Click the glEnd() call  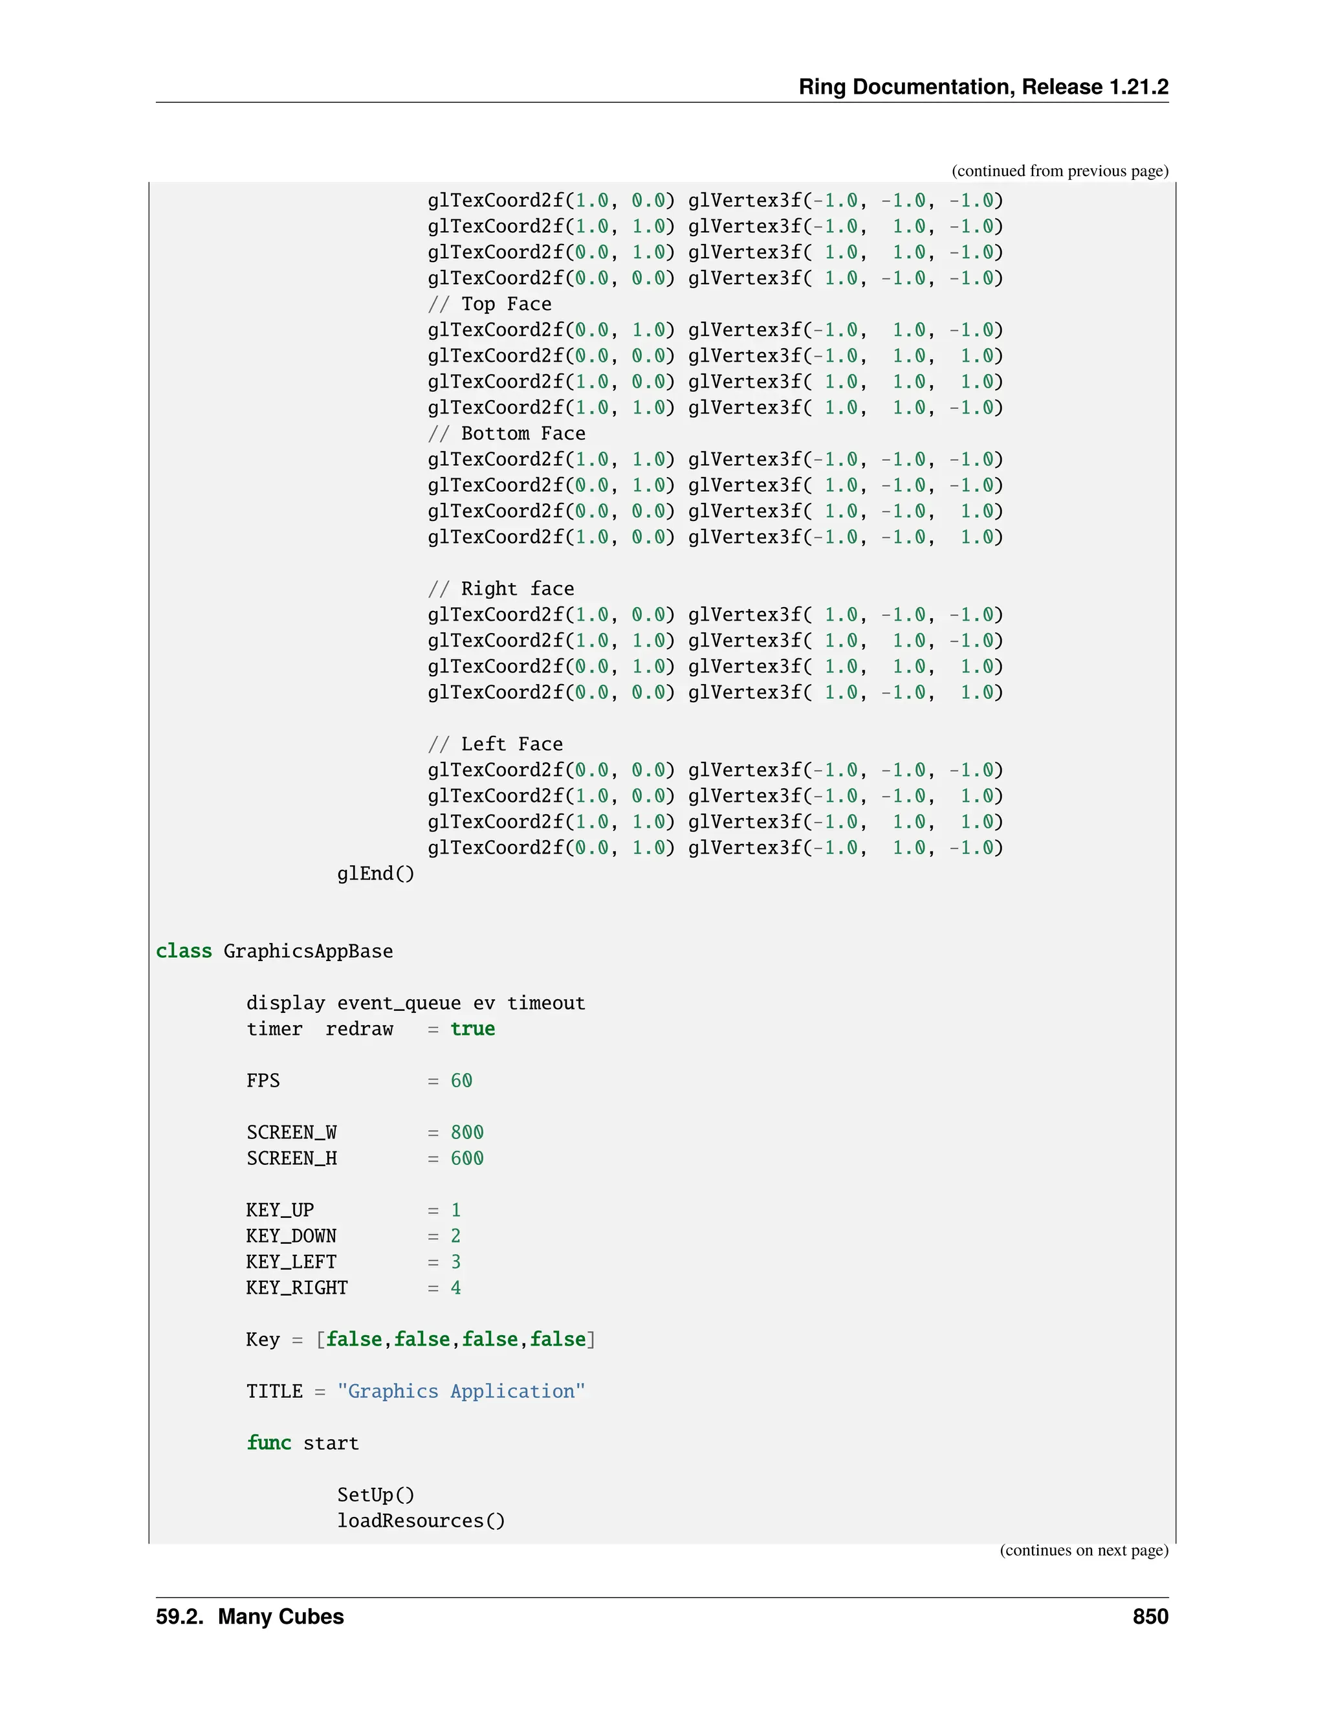pyautogui.click(x=375, y=873)
